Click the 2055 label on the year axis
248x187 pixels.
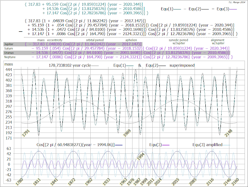pos(176,181)
